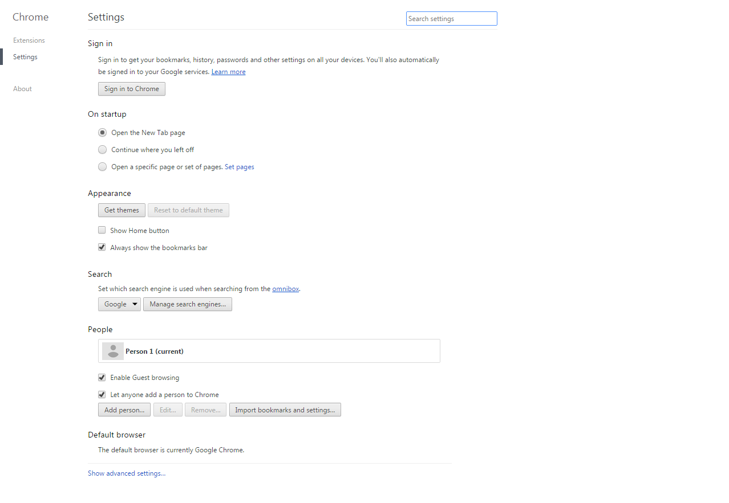Focus the Search settings input field
Screen dimensions: 729x503
(x=451, y=19)
